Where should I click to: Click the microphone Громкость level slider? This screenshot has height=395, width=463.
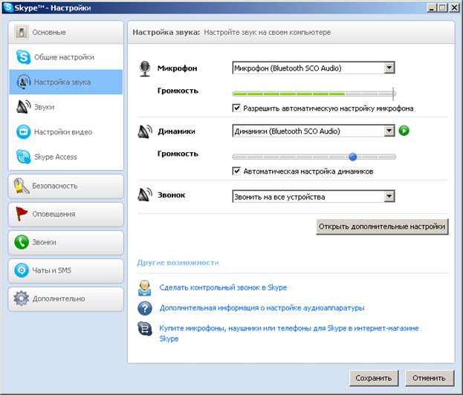[314, 94]
